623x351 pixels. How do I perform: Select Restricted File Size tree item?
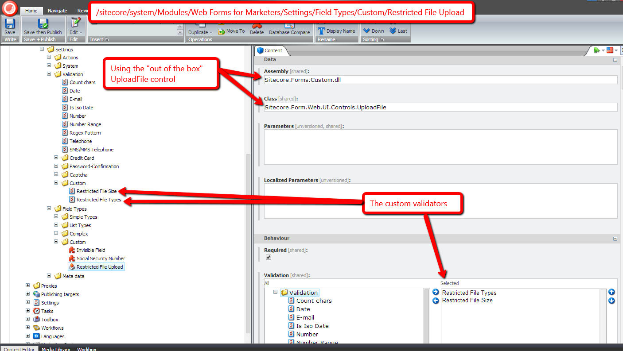coord(96,192)
